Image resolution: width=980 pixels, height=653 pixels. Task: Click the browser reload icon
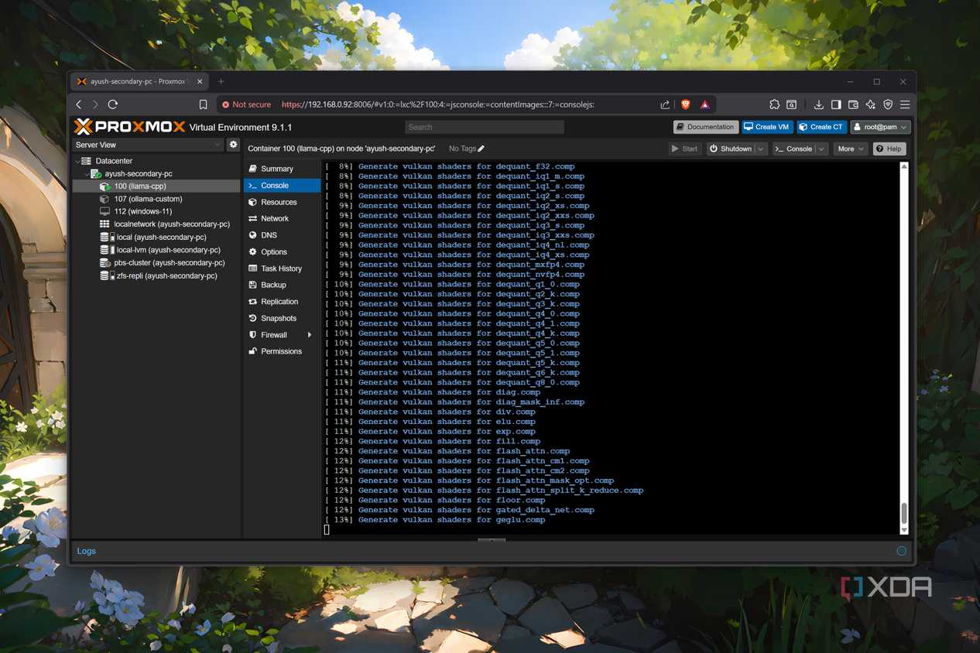pos(113,104)
